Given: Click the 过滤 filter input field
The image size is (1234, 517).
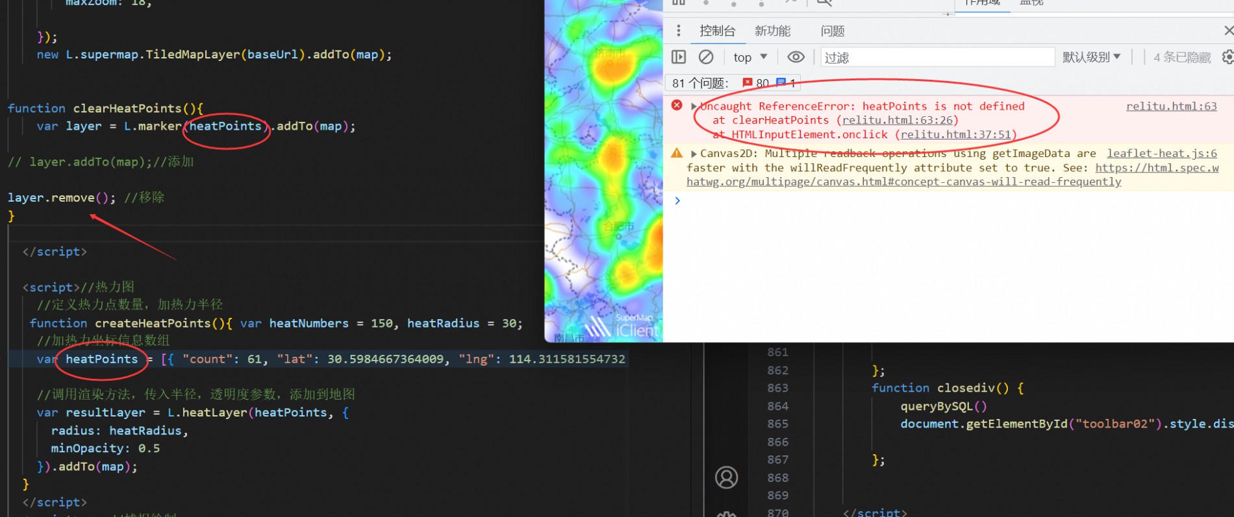Looking at the screenshot, I should coord(937,57).
